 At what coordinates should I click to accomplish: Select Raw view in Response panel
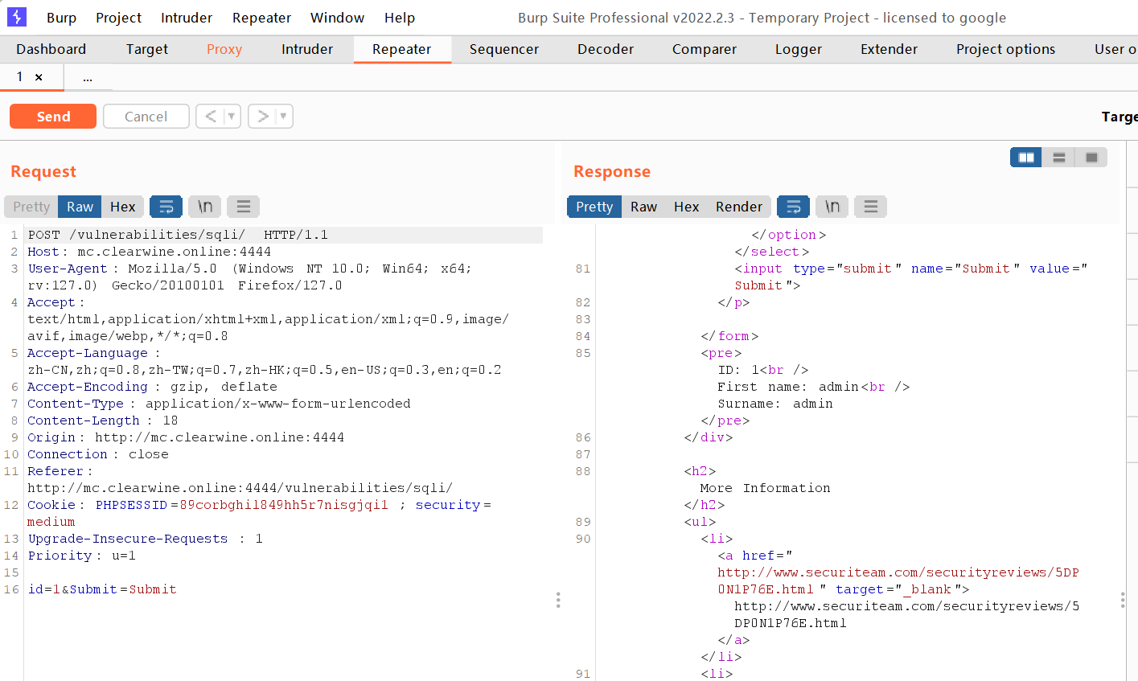[643, 207]
